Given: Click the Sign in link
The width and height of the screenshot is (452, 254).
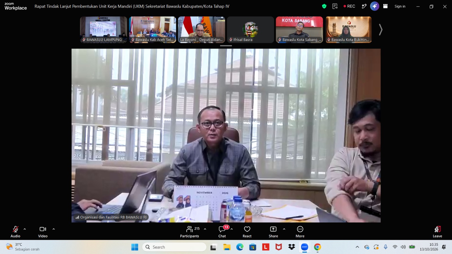Looking at the screenshot, I should [x=400, y=6].
